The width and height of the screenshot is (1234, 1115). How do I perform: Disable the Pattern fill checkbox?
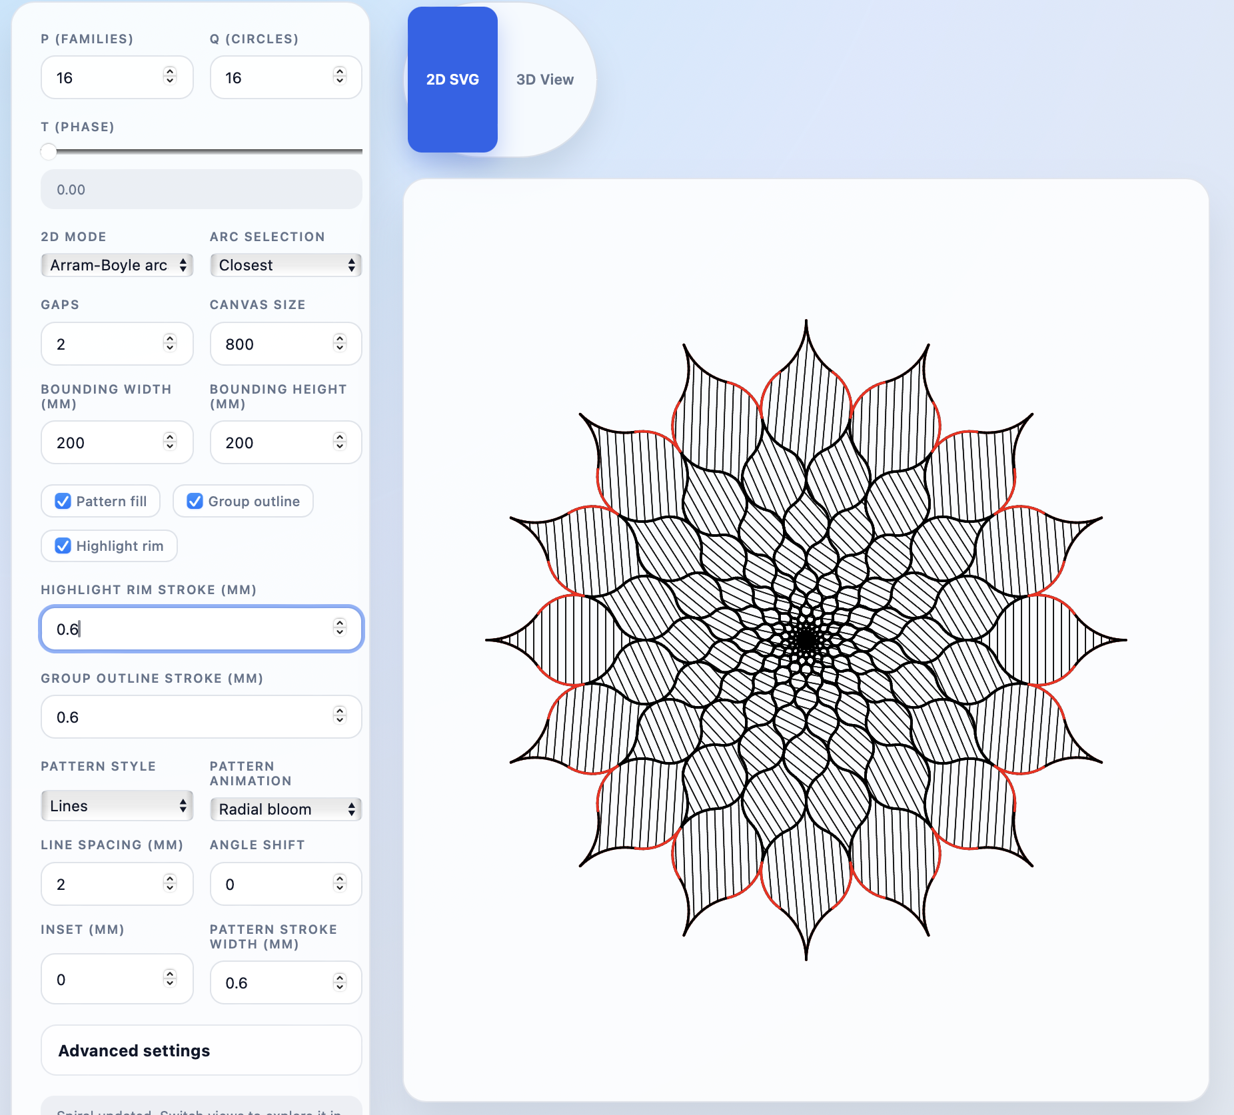click(x=63, y=501)
